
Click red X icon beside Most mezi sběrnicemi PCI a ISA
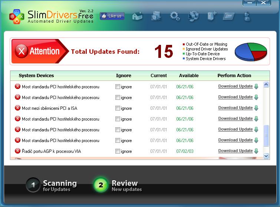coord(17,108)
